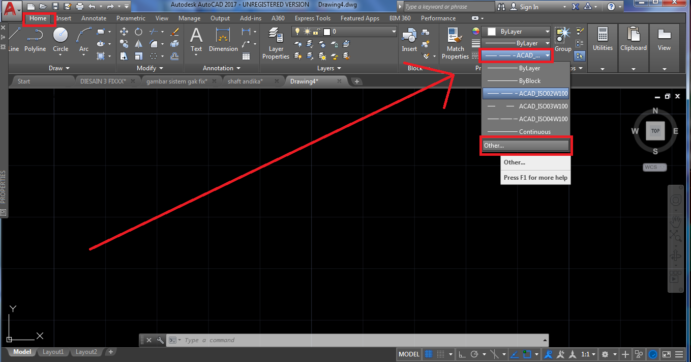Click the Save icon in quick access toolbar
Screen dimensions: 691x362
coord(55,7)
